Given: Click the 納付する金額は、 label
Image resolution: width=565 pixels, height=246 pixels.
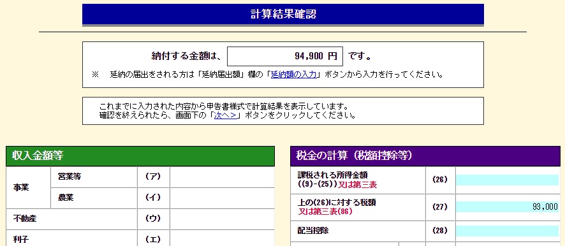Looking at the screenshot, I should (187, 56).
